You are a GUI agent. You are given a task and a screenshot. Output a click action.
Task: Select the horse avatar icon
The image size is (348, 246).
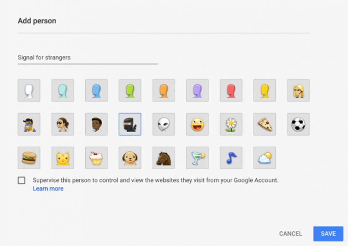[164, 158]
